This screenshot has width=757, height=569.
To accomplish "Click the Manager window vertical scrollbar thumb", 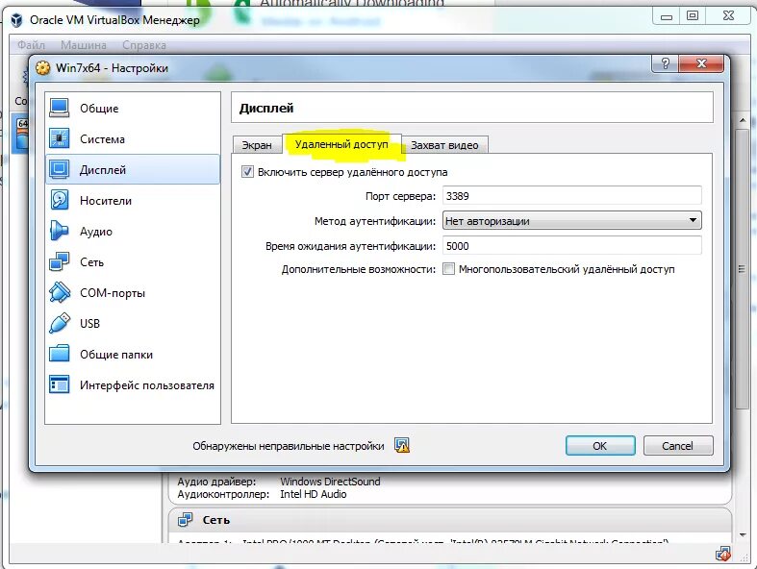I will click(743, 269).
